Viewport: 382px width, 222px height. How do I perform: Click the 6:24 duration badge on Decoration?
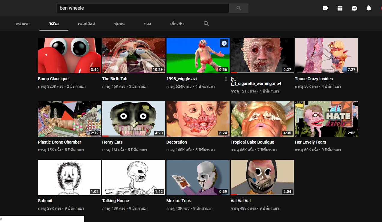(x=223, y=133)
